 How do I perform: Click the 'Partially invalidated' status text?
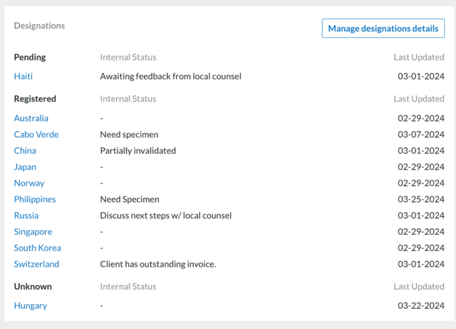pyautogui.click(x=138, y=151)
